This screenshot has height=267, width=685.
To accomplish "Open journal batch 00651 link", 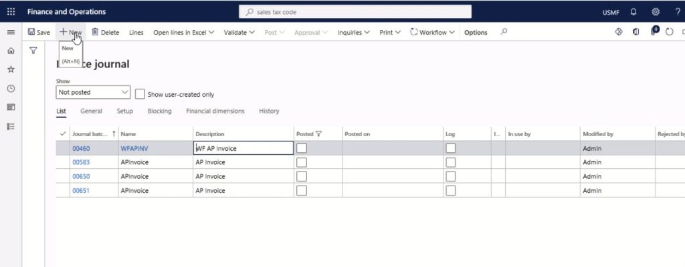I will (81, 191).
